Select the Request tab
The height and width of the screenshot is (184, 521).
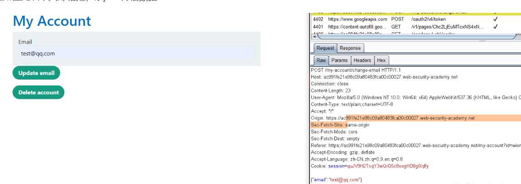[x=325, y=48]
